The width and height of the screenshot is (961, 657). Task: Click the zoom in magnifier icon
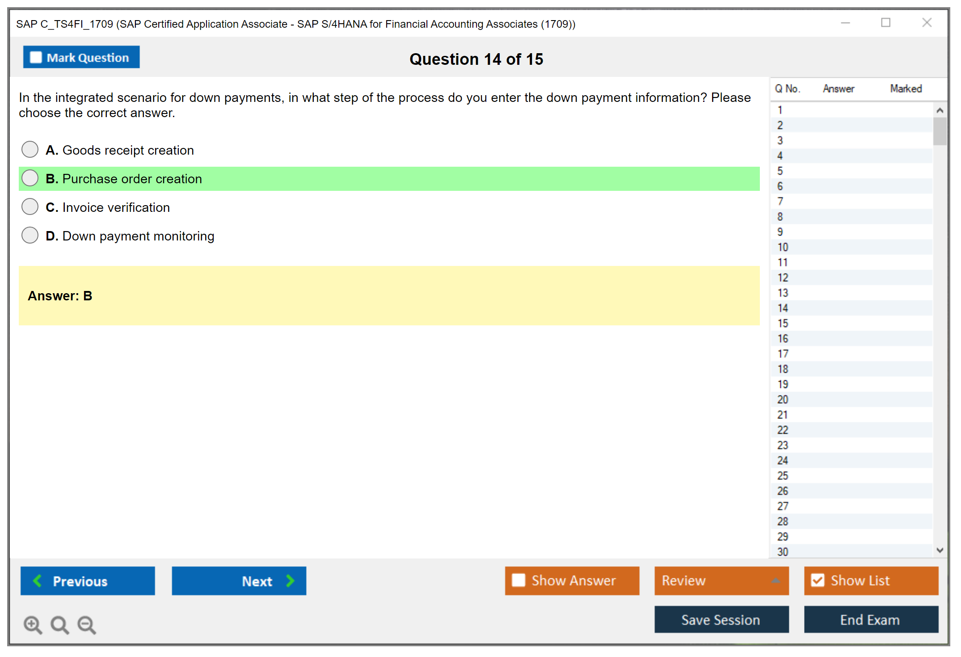coord(33,625)
